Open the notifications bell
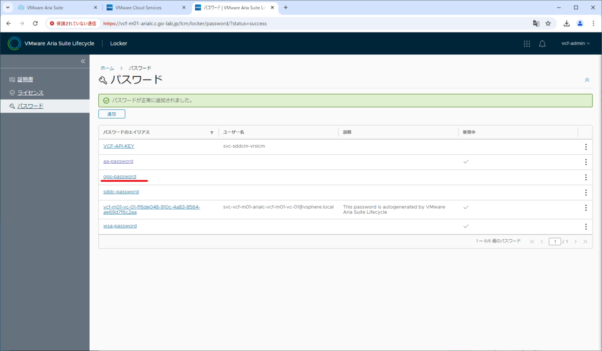 [x=542, y=44]
